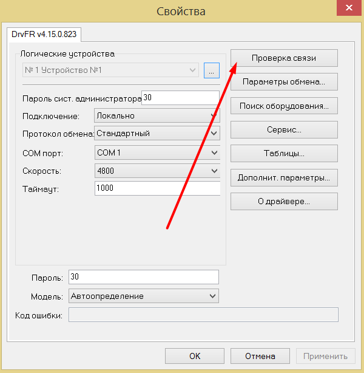This screenshot has height=373, width=364.
Task: Focus the lower Пароль input field
Action: [x=144, y=277]
